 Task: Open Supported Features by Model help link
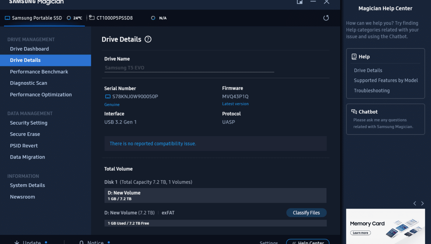coord(386,81)
